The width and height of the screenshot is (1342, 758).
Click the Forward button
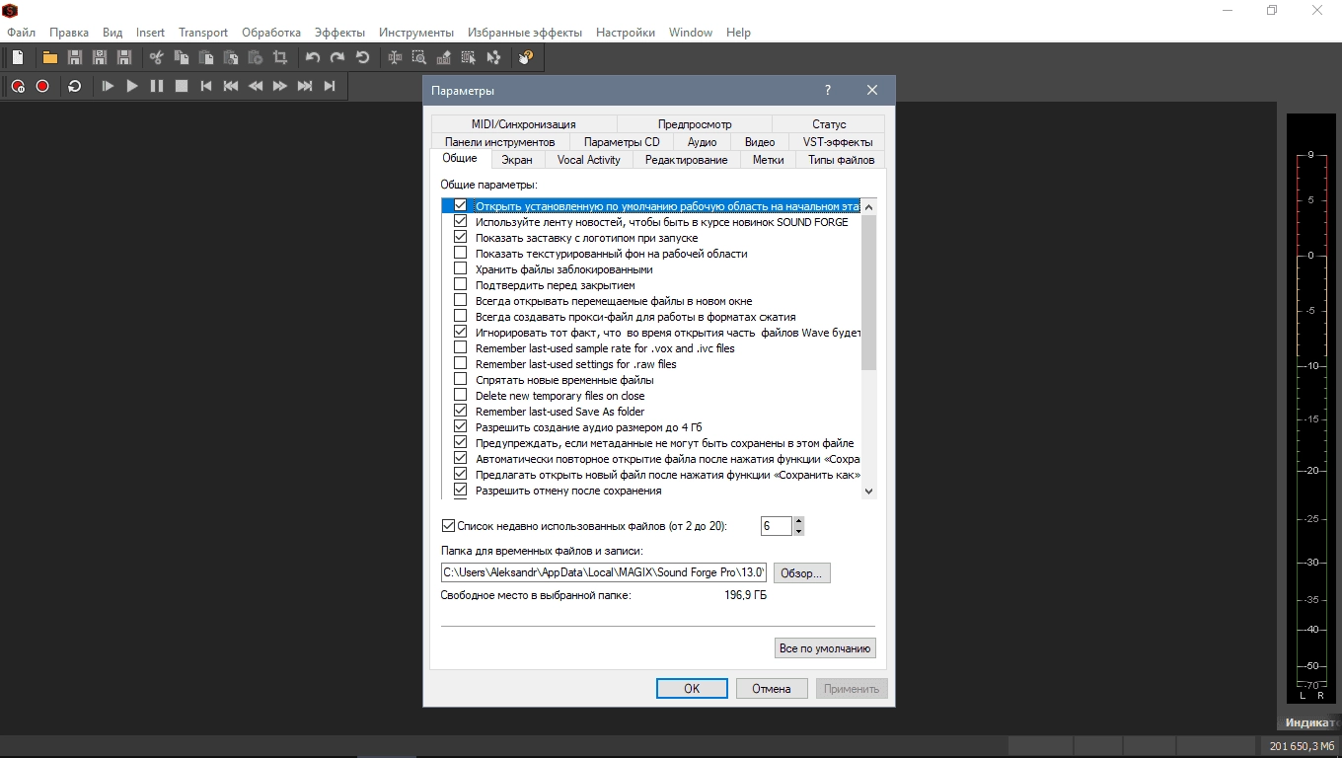tap(280, 86)
